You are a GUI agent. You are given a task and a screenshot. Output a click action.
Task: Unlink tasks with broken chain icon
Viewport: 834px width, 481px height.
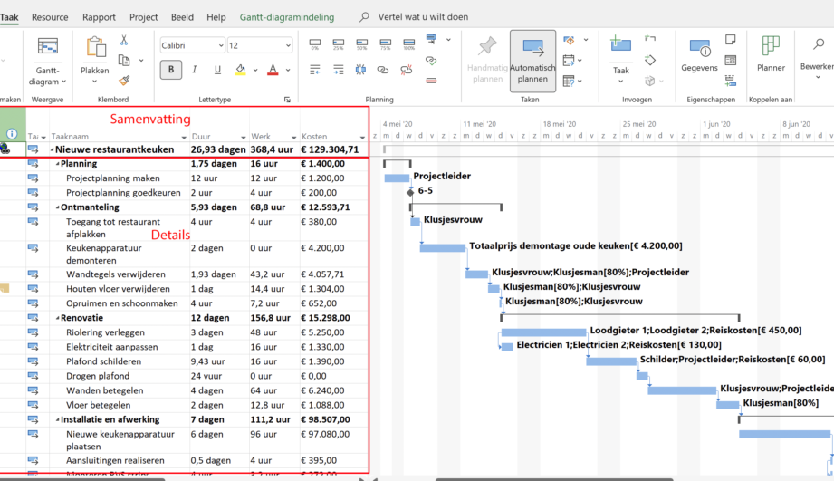tap(407, 69)
